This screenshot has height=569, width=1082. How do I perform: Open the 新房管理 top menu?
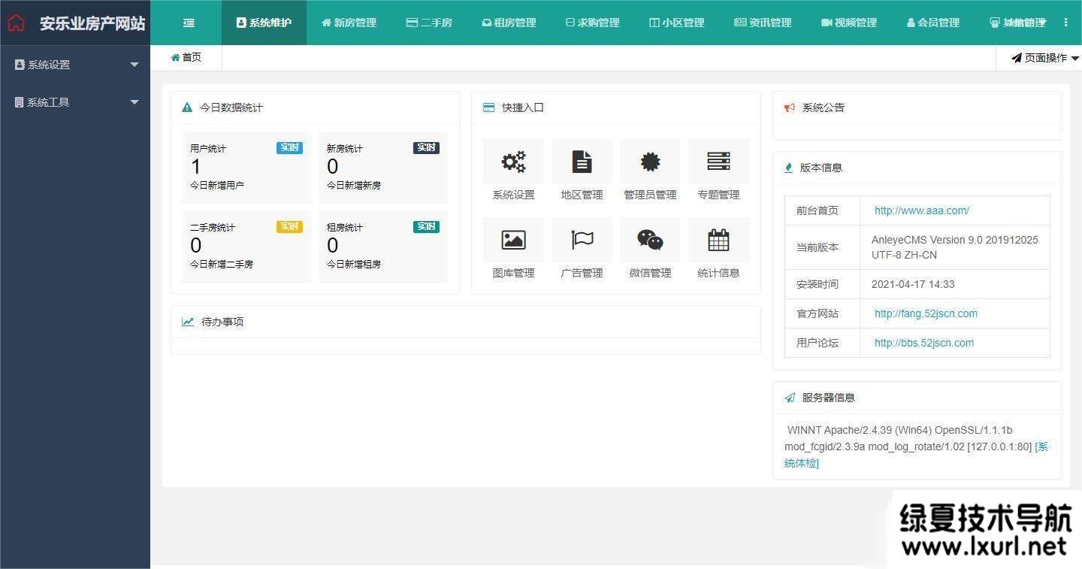click(x=349, y=23)
